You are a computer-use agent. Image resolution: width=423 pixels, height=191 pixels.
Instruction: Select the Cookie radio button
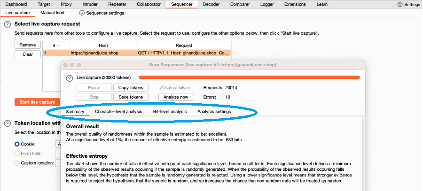(17, 145)
